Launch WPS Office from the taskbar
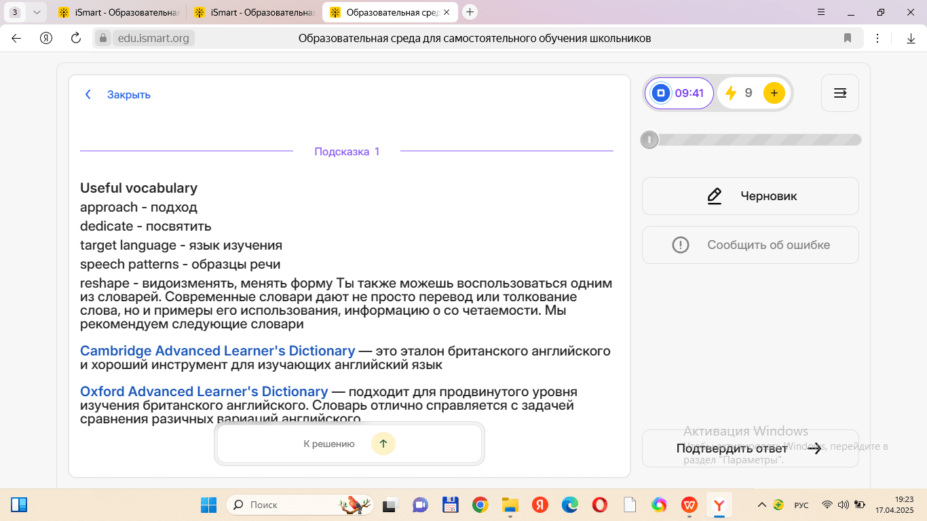Viewport: 927px width, 521px height. [x=689, y=505]
